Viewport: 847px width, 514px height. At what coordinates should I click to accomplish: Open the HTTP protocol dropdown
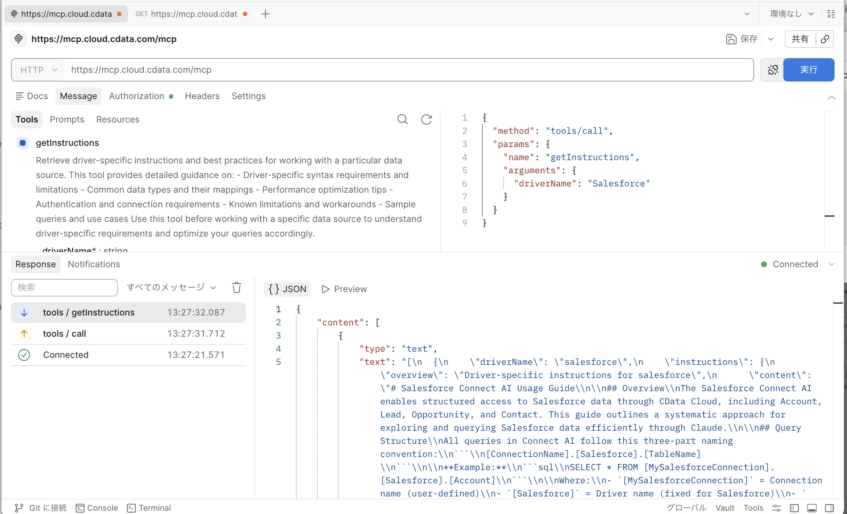(x=38, y=70)
